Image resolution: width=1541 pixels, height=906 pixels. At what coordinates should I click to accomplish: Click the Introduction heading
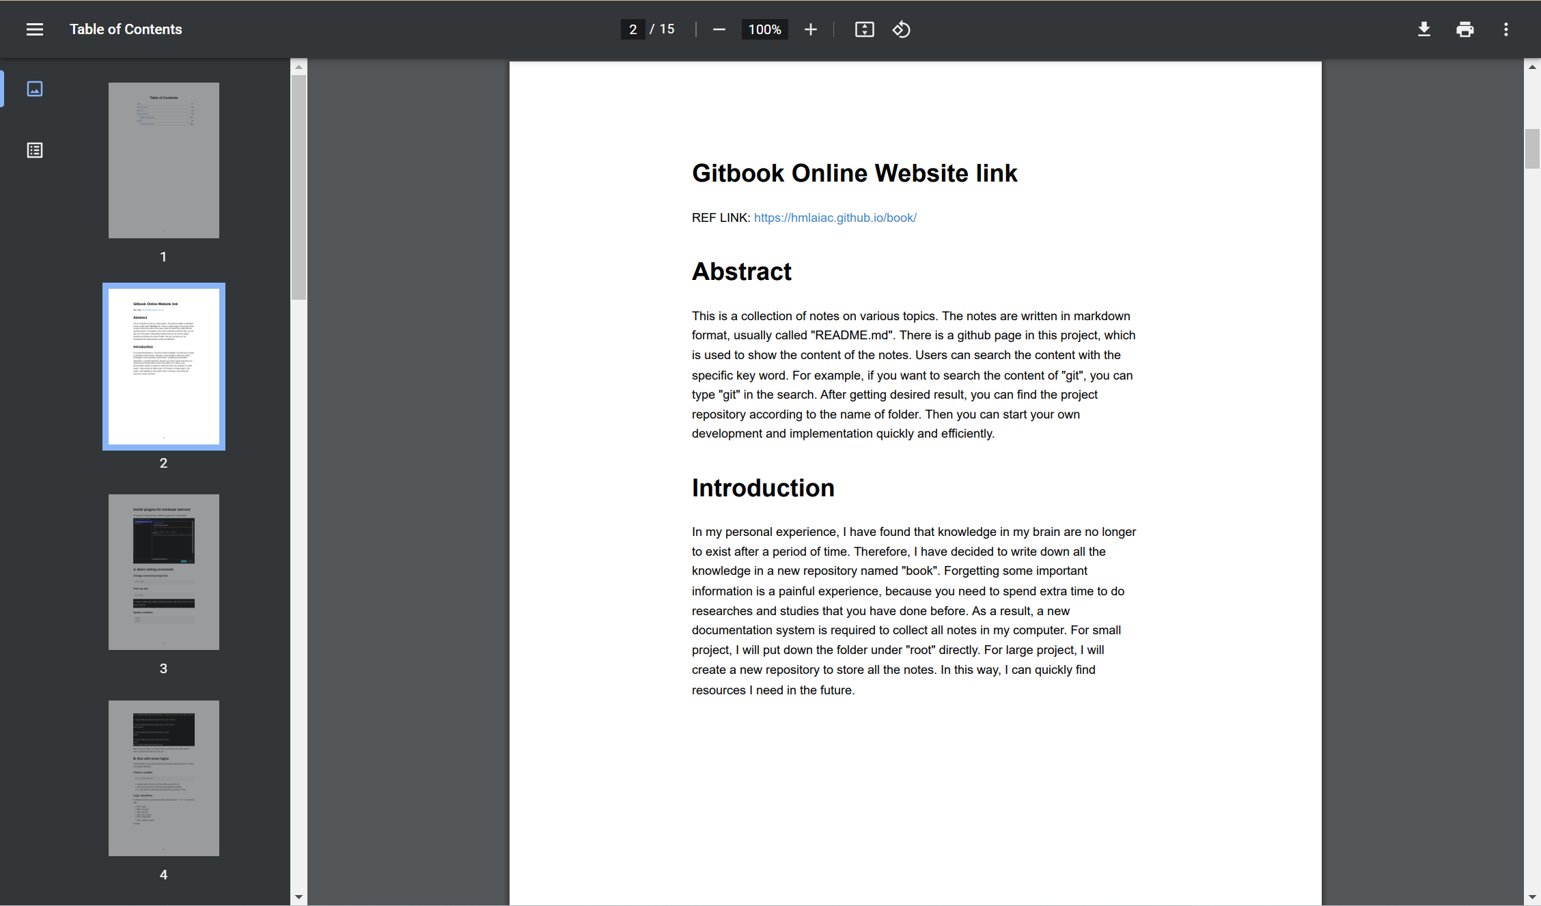coord(763,488)
